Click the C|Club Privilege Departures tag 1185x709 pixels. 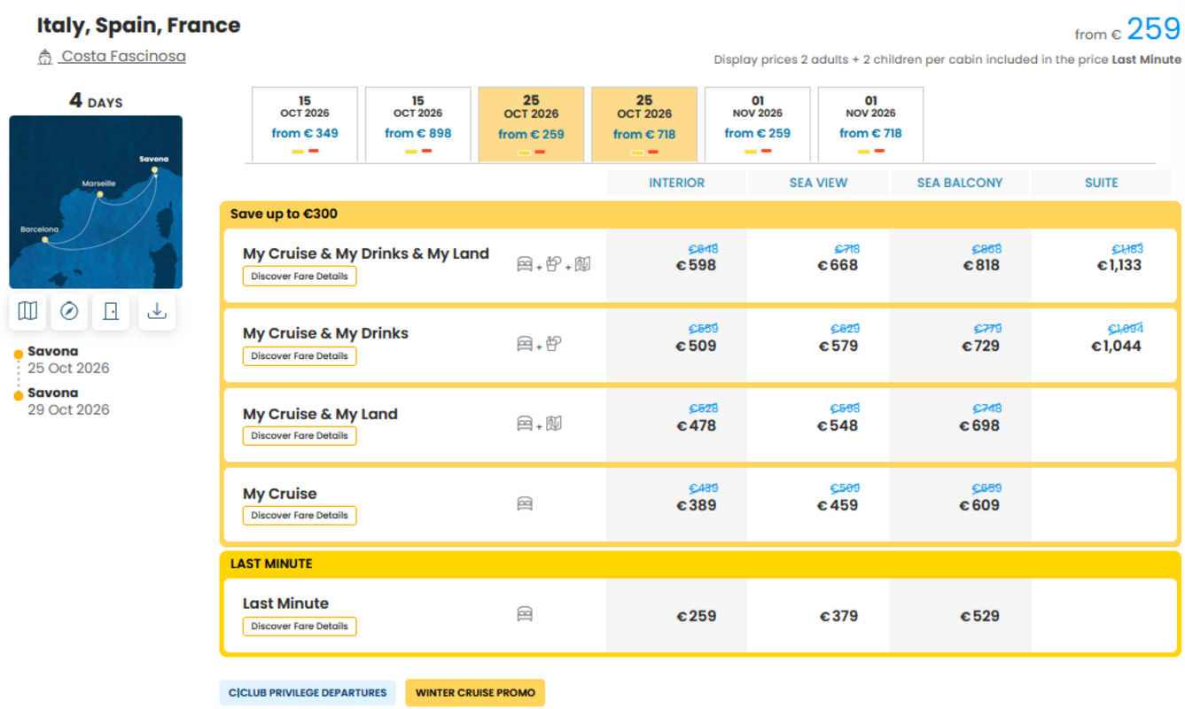pyautogui.click(x=308, y=692)
